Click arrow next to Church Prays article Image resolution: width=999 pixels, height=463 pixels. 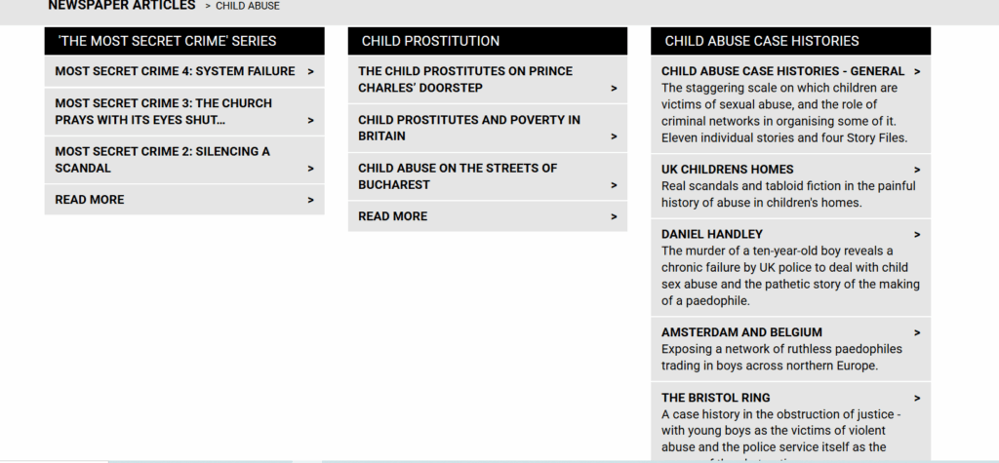coord(310,120)
